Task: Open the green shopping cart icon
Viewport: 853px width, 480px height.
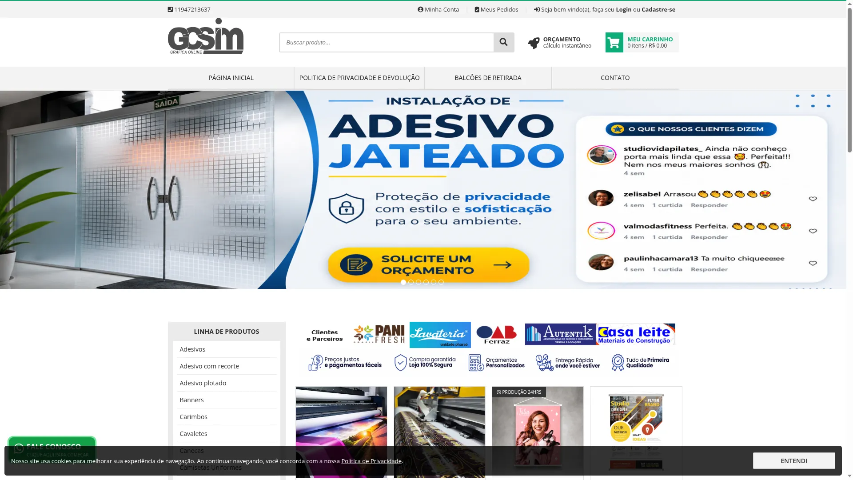Action: tap(614, 42)
